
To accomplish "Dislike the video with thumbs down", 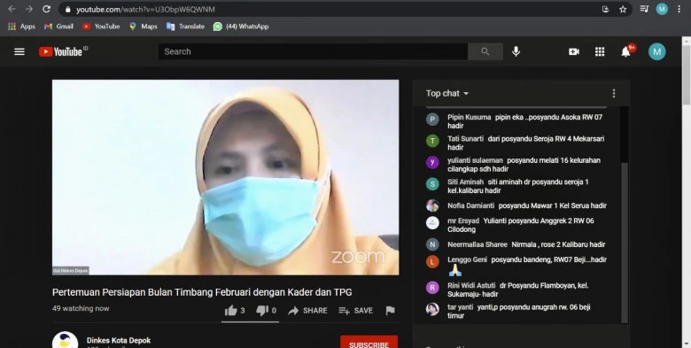I will [266, 311].
